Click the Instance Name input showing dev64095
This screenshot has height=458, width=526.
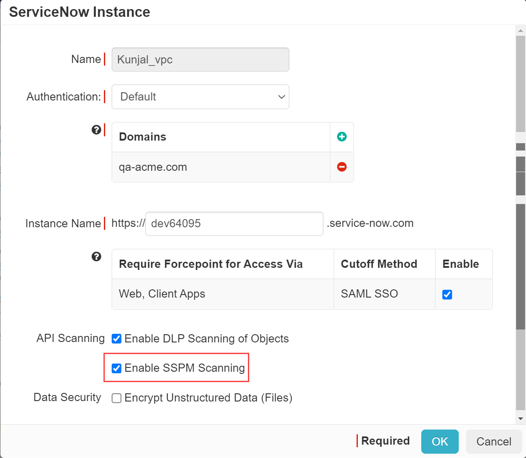point(234,223)
